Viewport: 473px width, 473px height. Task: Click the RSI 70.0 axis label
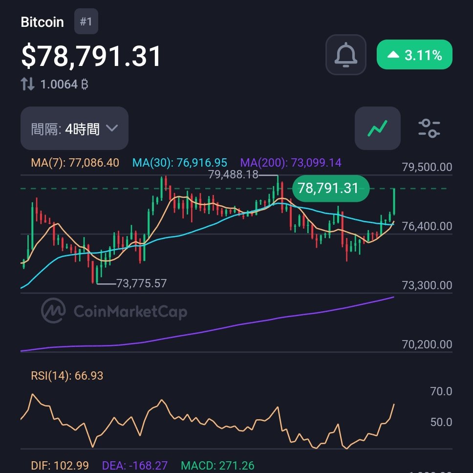pos(441,391)
